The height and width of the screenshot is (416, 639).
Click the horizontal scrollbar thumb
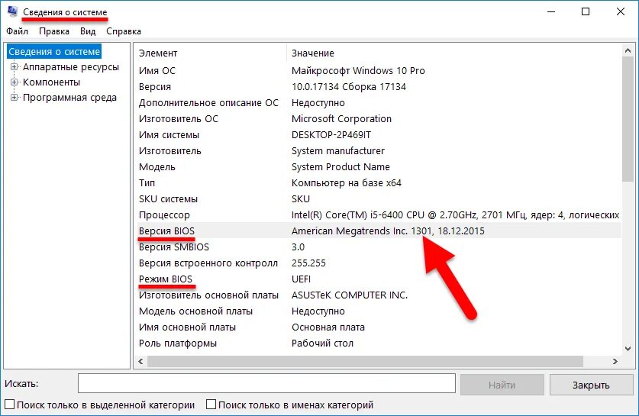(365, 361)
